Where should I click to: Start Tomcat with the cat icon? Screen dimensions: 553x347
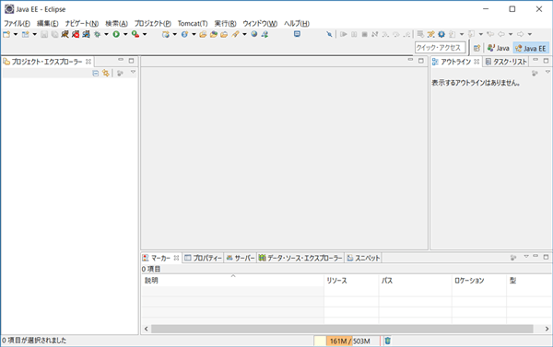[65, 34]
